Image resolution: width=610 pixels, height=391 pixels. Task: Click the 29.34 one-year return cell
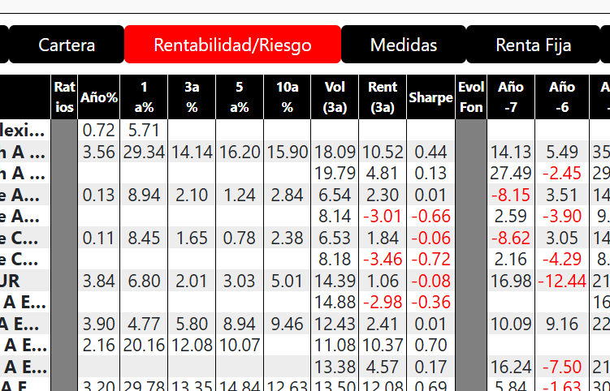[x=144, y=152]
